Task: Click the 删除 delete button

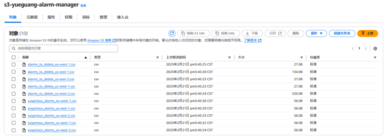Action: (296, 33)
